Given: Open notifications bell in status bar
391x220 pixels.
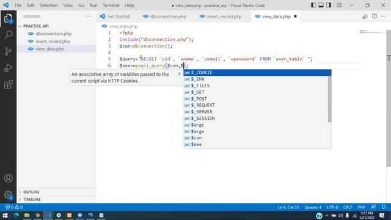Looking at the screenshot, I should 384,207.
